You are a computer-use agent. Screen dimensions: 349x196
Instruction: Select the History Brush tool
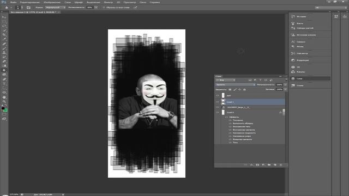click(4, 57)
